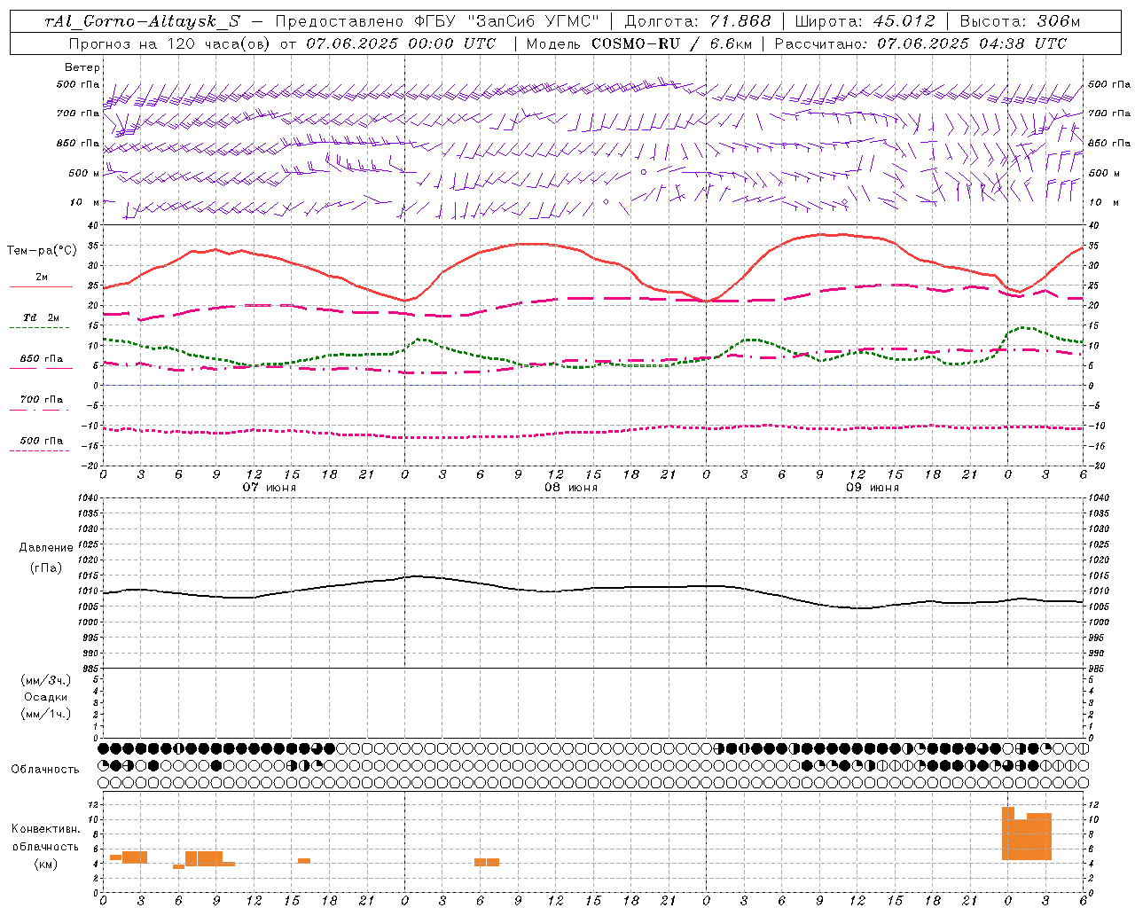Click the left 10 м wind level label
The height and width of the screenshot is (908, 1135).
click(x=86, y=203)
